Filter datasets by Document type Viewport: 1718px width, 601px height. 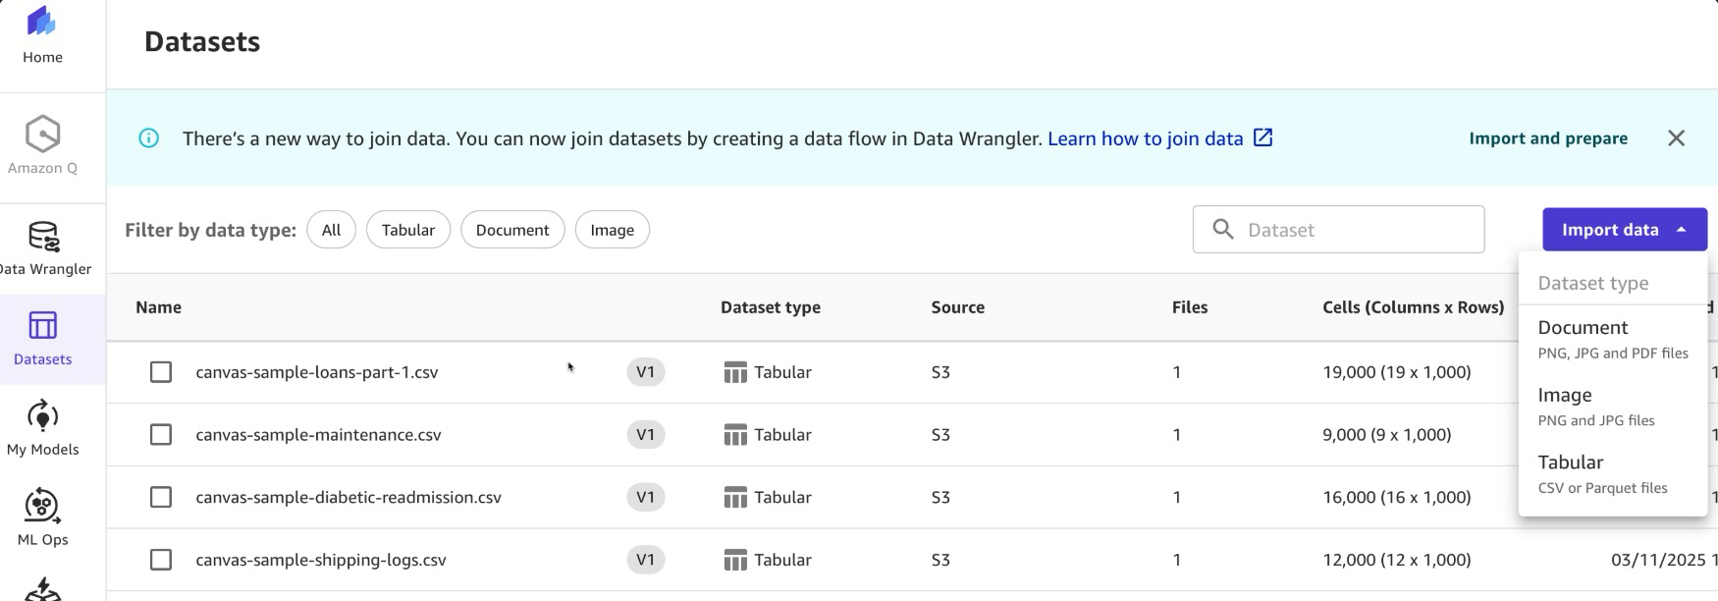(x=512, y=230)
